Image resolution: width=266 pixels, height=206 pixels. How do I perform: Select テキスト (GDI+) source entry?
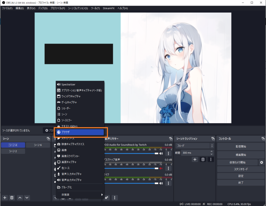click(80, 126)
